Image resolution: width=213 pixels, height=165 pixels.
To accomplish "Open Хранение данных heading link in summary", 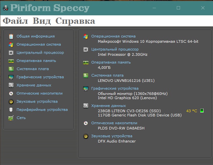I will click(x=109, y=106).
